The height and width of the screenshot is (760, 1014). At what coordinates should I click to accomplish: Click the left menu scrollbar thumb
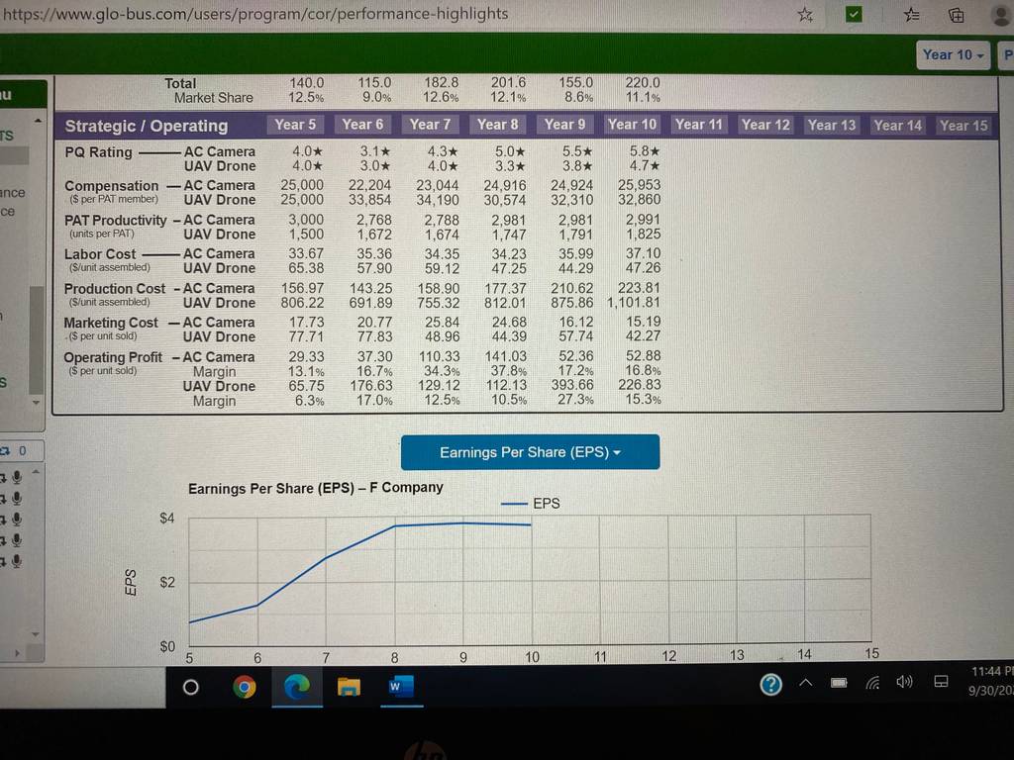(x=37, y=340)
